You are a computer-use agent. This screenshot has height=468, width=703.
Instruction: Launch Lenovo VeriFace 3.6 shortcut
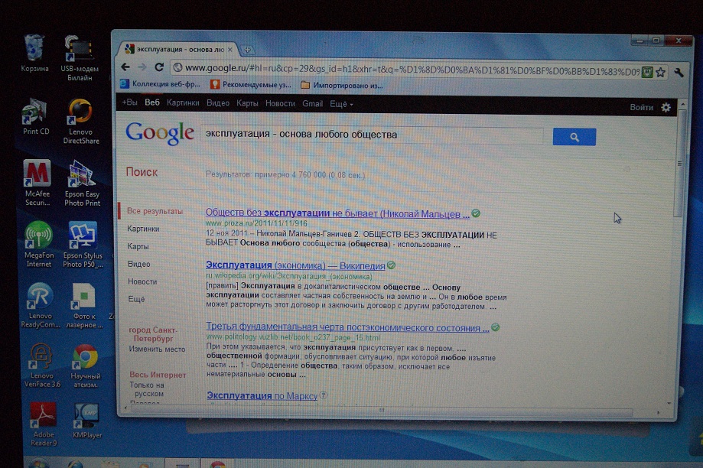pos(42,366)
